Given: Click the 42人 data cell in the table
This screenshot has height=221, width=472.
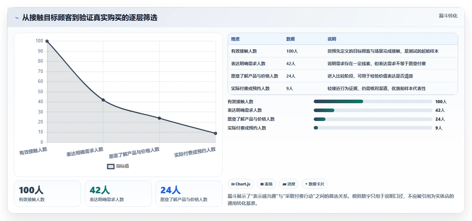Looking at the screenshot, I should coord(291,64).
